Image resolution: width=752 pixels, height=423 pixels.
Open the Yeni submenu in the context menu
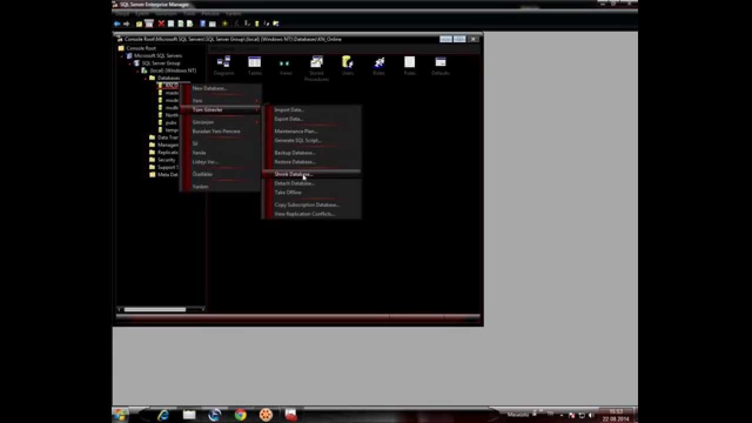pyautogui.click(x=221, y=100)
